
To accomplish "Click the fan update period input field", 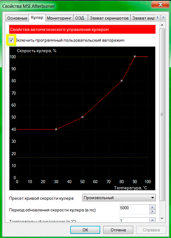I will pyautogui.click(x=134, y=209).
